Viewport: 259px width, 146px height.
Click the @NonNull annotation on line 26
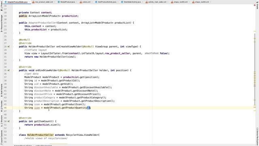pyautogui.click(x=24, y=40)
